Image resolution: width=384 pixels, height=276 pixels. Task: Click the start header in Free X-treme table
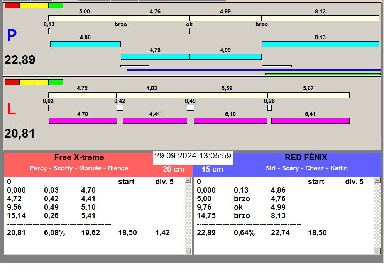126,182
